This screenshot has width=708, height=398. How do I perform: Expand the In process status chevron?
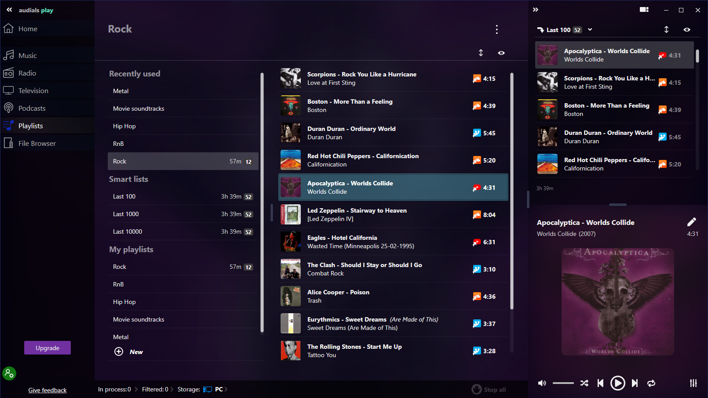[x=136, y=389]
